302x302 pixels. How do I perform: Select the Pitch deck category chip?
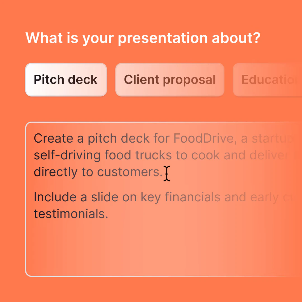click(66, 79)
